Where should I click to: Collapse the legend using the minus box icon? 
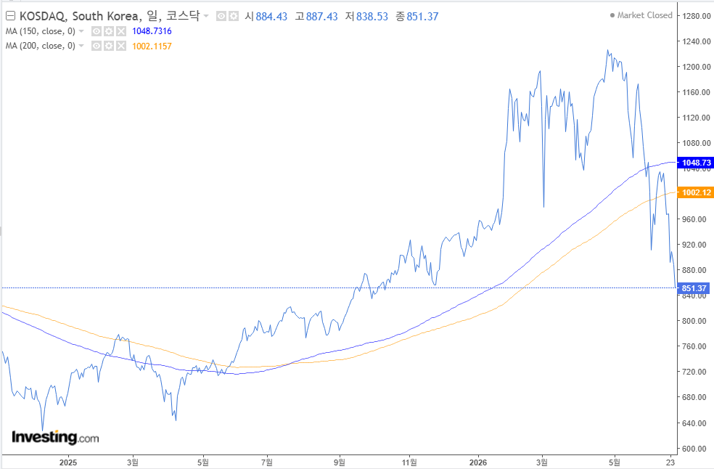(10, 17)
